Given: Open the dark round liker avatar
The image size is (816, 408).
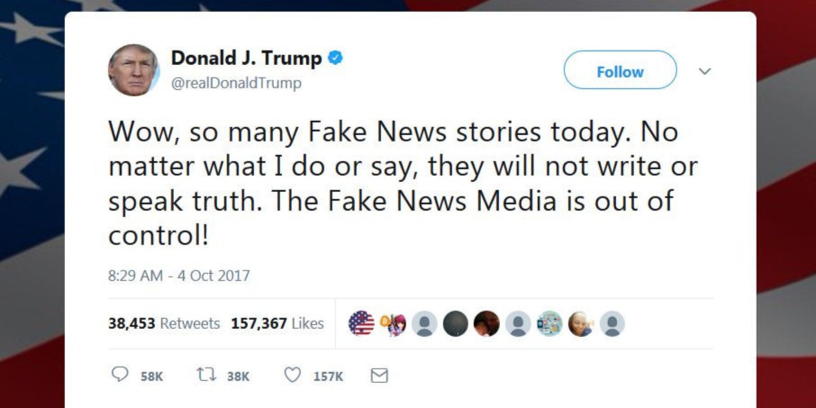Looking at the screenshot, I should pyautogui.click(x=455, y=324).
